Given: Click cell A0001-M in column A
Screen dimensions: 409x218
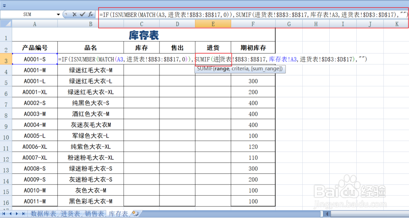Looking at the screenshot, I should click(x=35, y=70).
